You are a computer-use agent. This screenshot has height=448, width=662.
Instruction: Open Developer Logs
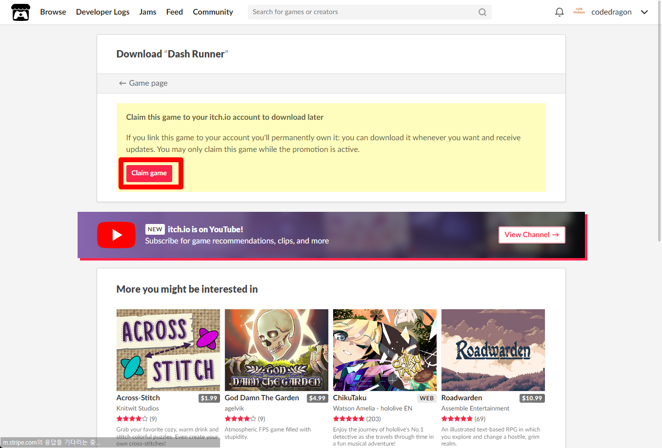(x=103, y=12)
